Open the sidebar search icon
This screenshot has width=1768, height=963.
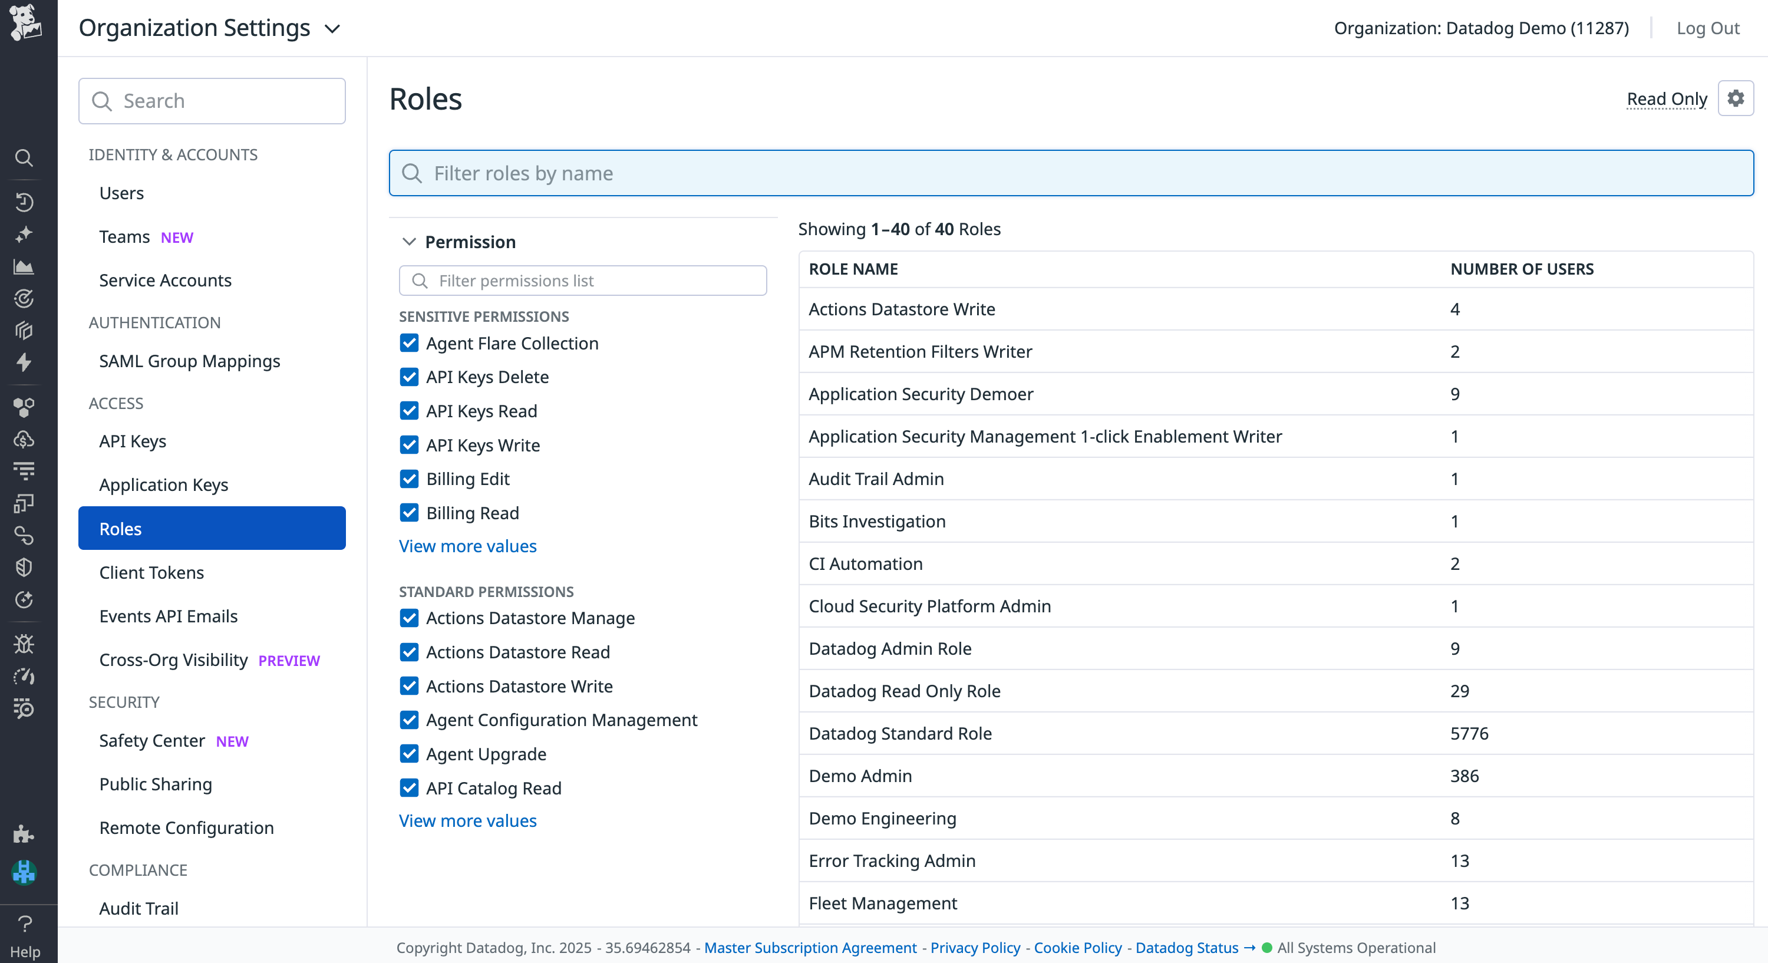click(x=24, y=159)
